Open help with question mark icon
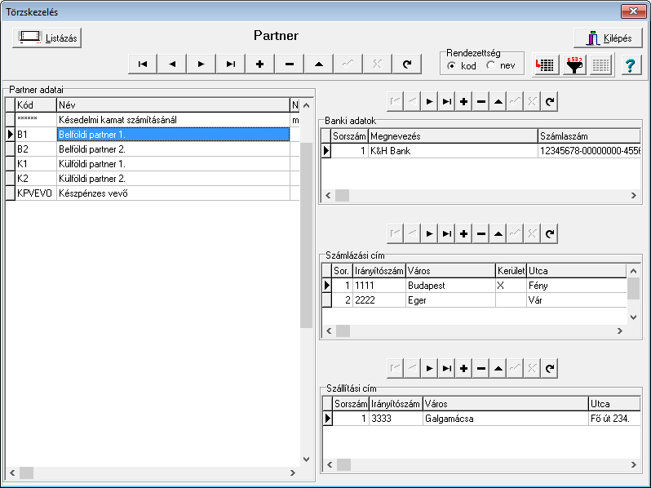Screen dimensions: 651x488 (x=631, y=64)
